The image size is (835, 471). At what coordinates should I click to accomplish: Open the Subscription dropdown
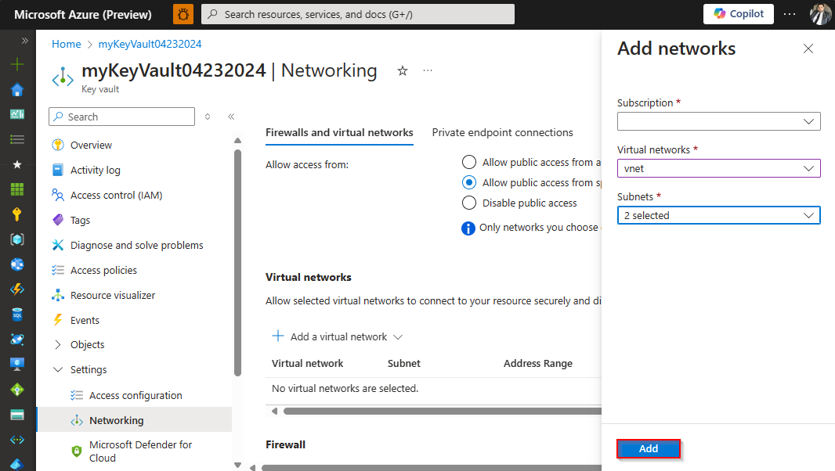[x=718, y=121]
